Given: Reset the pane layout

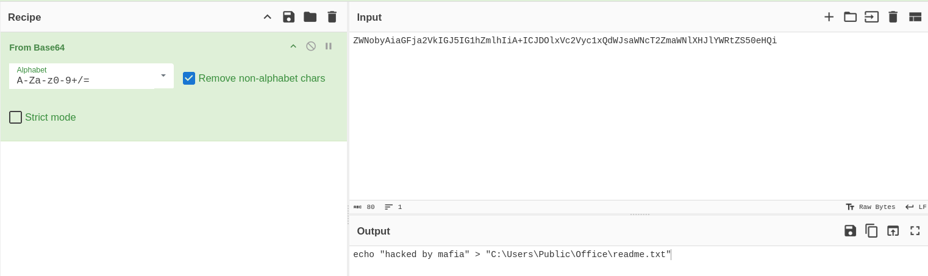Looking at the screenshot, I should pos(915,17).
